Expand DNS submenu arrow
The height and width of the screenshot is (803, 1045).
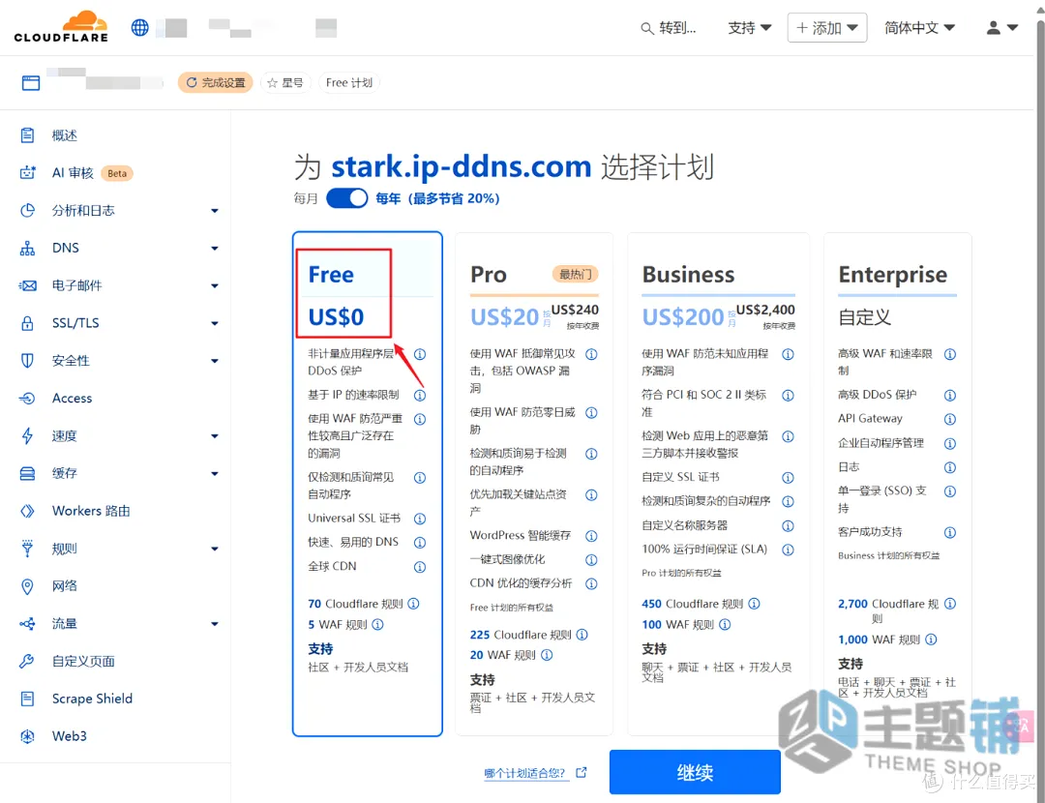click(x=215, y=248)
